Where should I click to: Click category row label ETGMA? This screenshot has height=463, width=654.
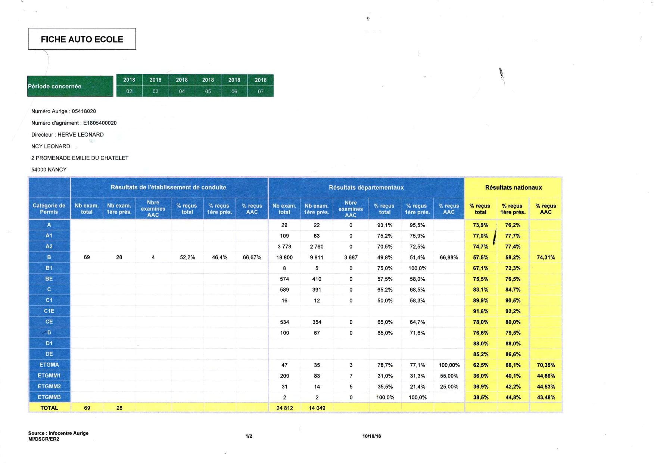(x=49, y=365)
